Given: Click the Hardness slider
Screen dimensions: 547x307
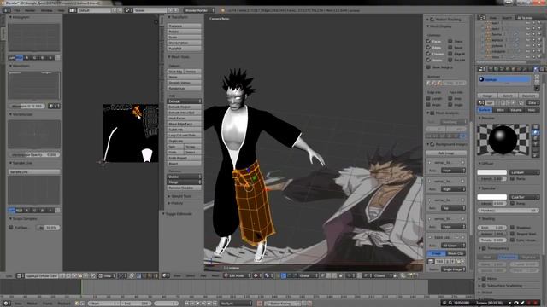Looking at the screenshot, I should click(509, 211).
